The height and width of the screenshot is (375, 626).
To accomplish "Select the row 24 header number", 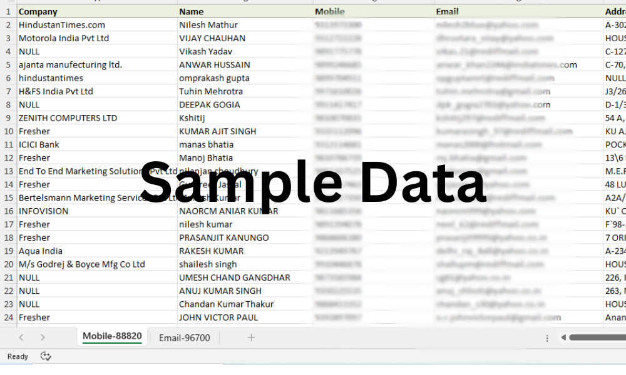I will pos(8,317).
